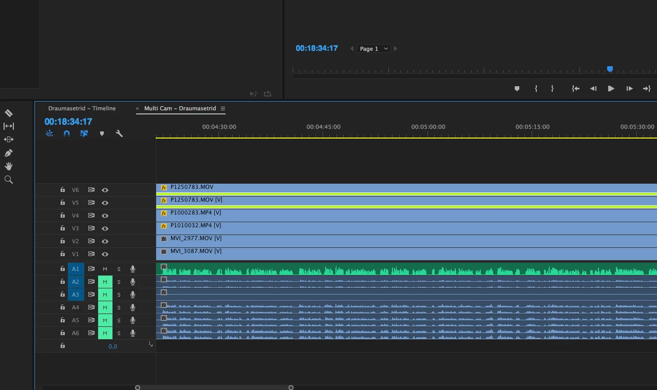Play the program monitor
This screenshot has width=657, height=390.
[x=611, y=89]
